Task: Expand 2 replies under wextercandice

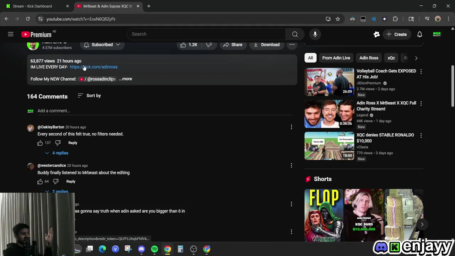Action: tap(57, 191)
